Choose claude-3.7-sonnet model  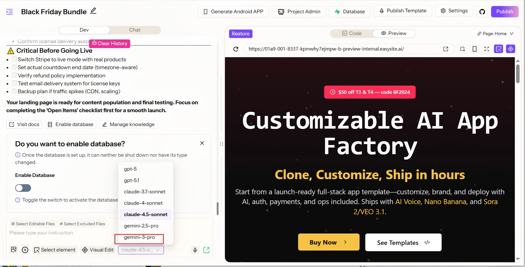tap(146, 192)
